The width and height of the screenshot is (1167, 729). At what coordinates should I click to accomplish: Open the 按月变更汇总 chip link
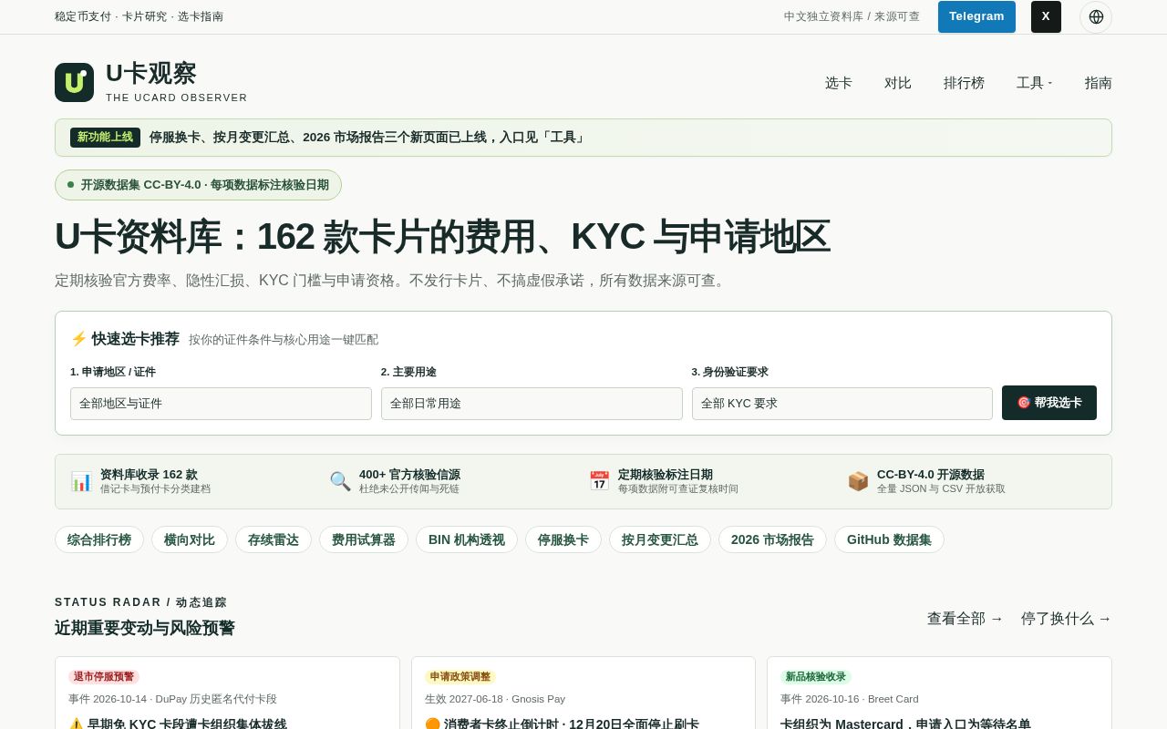click(x=660, y=539)
